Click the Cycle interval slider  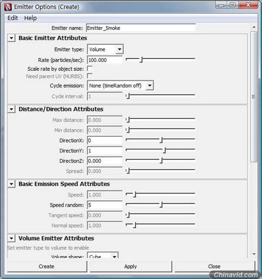point(160,95)
